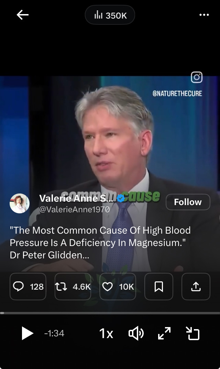Expand the truncated Dr Peter Glidden caption

[49, 255]
